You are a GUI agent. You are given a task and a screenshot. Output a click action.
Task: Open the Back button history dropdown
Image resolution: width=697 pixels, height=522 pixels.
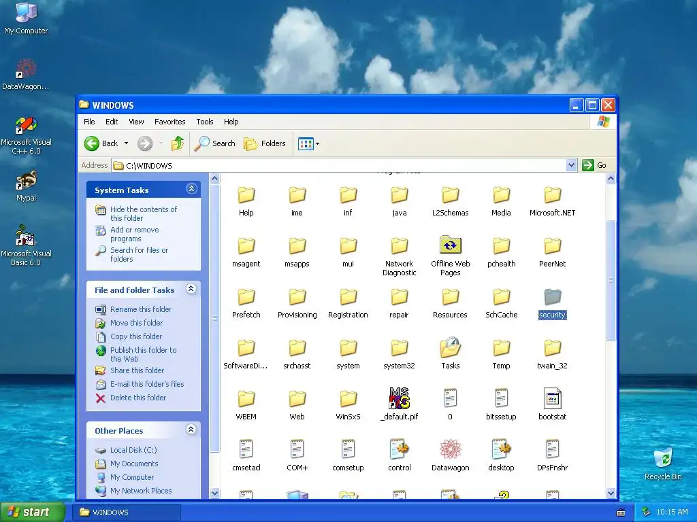coord(126,143)
